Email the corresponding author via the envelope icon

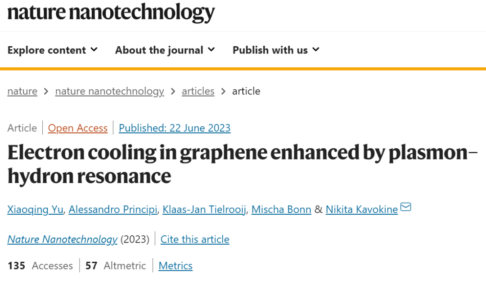(405, 207)
